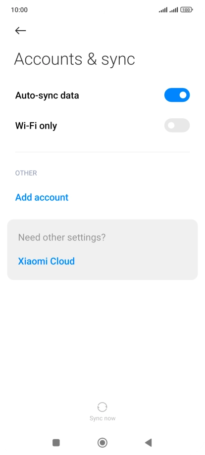Tap the Wi-Fi only label

point(36,126)
